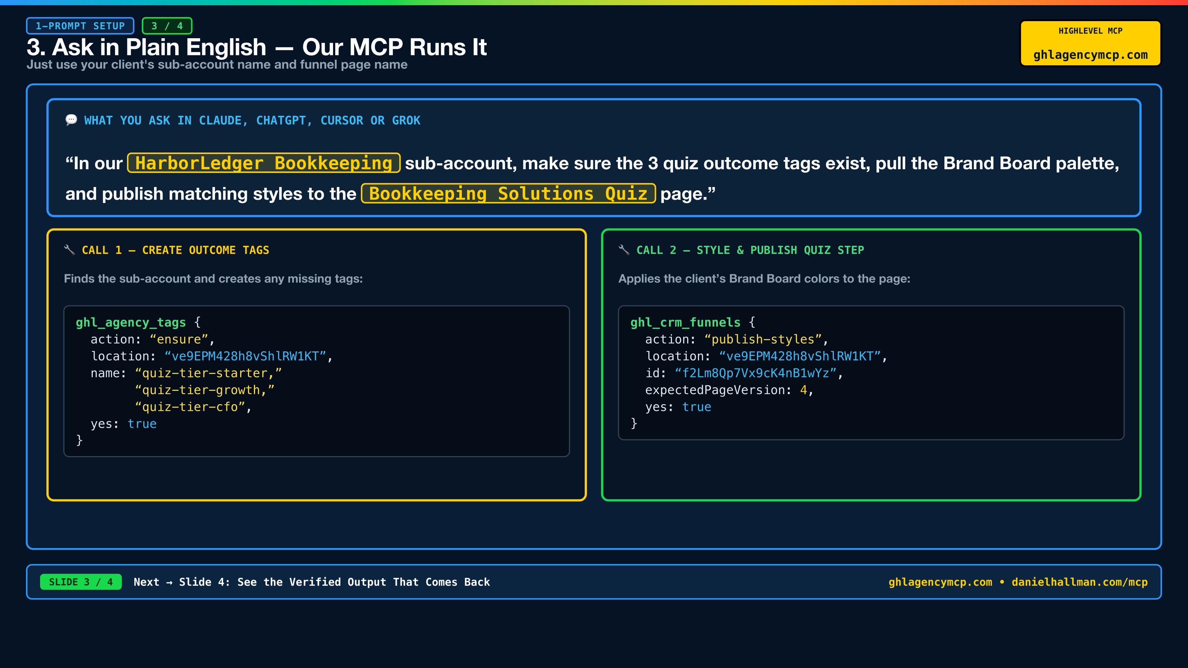Click 'Applies the client's Brand Board colors' text

pos(764,278)
